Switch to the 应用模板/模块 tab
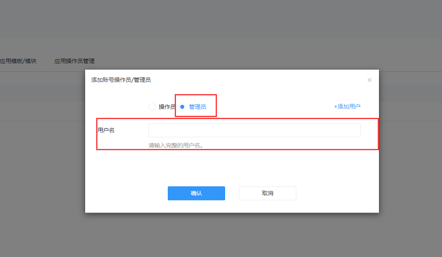Screen dimensions: 442x257 point(18,61)
